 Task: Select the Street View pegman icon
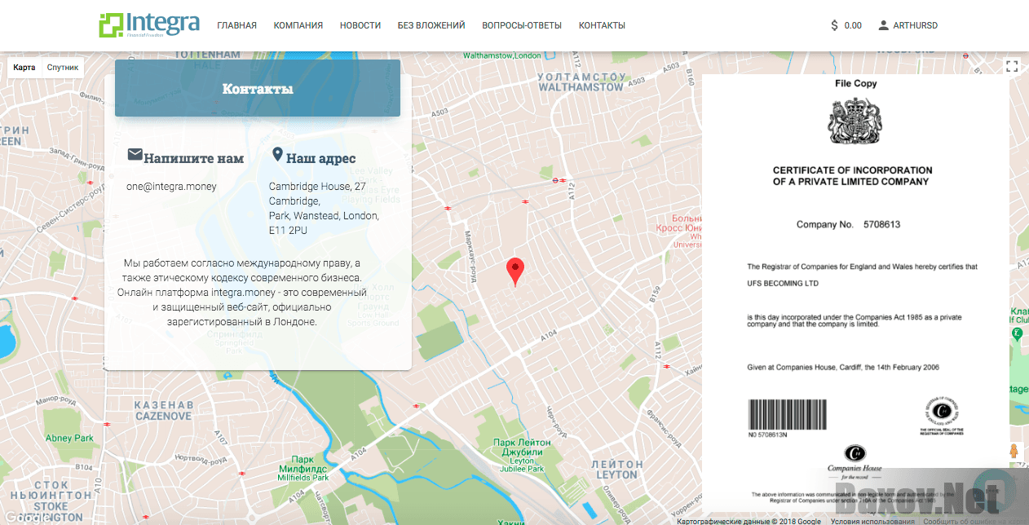(x=1014, y=451)
